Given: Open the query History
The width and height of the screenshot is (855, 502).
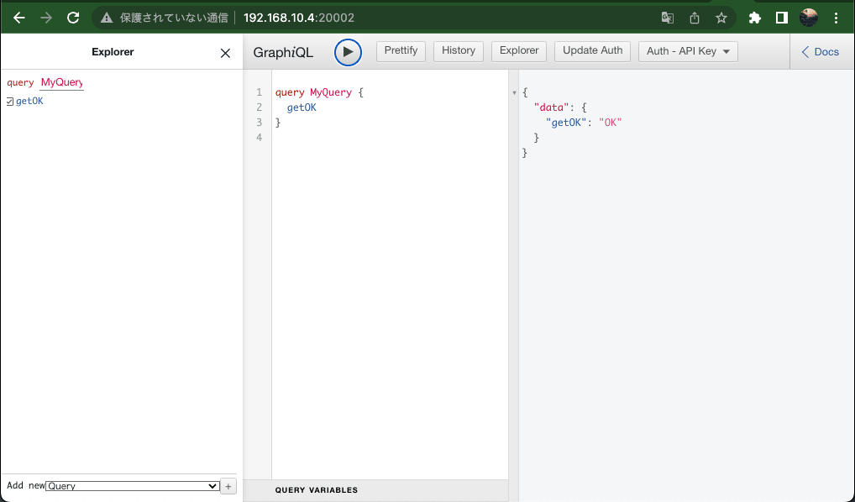Looking at the screenshot, I should click(x=459, y=51).
